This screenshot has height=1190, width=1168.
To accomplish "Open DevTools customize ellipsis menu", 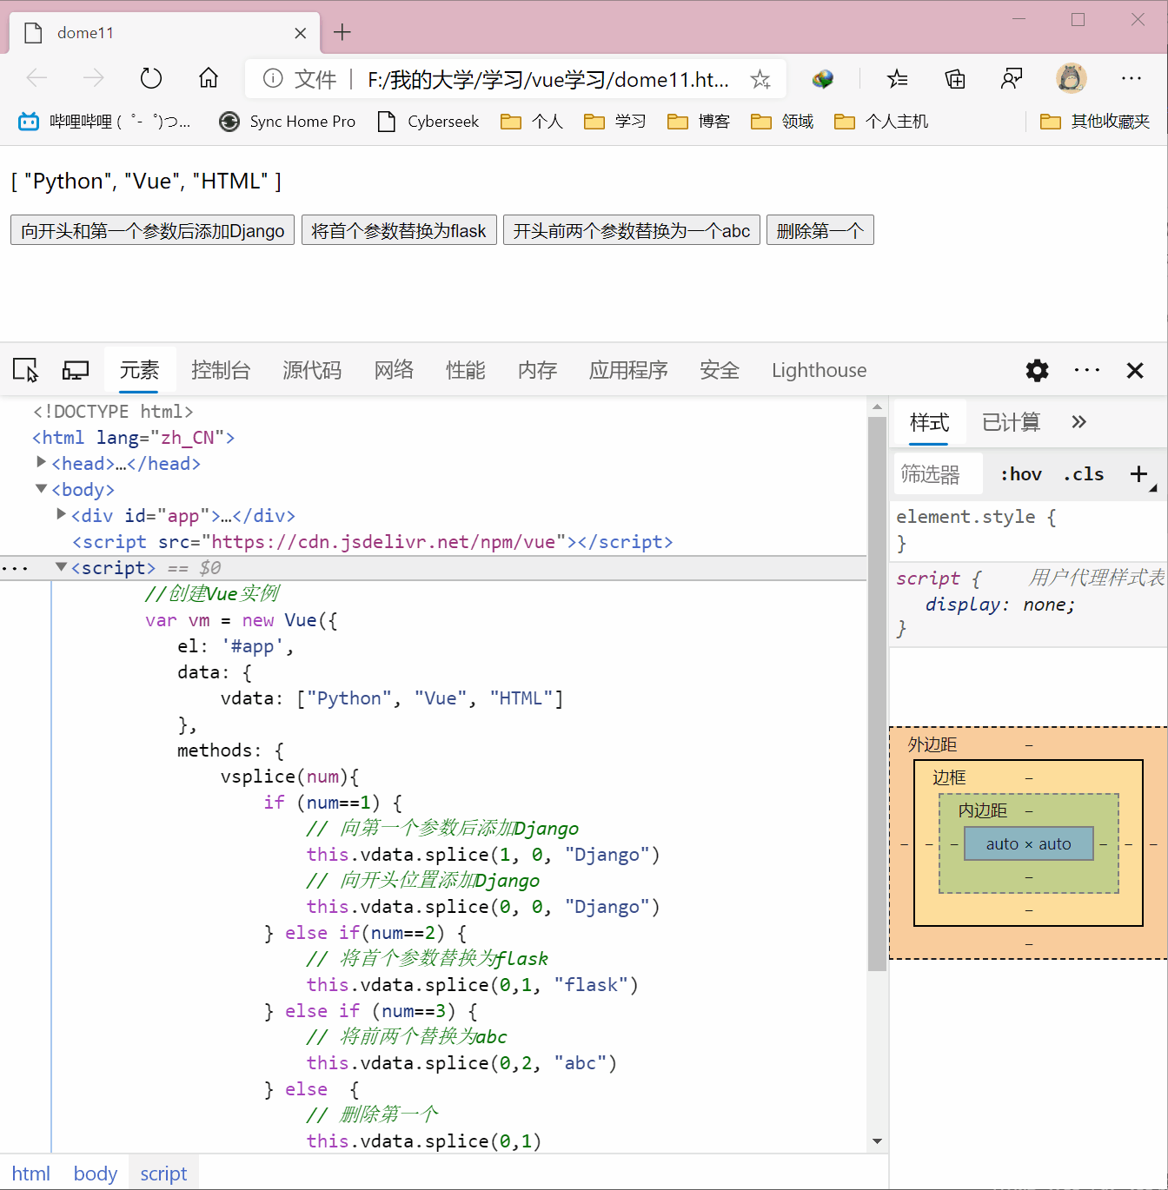I will click(1086, 371).
